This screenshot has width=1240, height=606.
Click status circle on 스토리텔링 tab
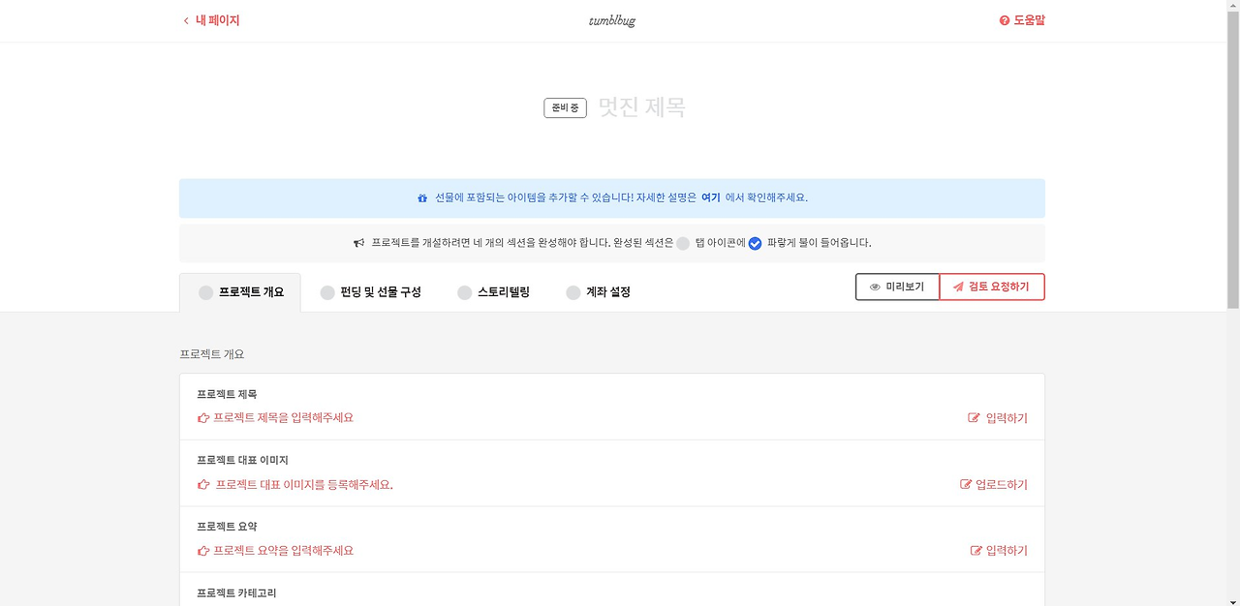point(465,292)
